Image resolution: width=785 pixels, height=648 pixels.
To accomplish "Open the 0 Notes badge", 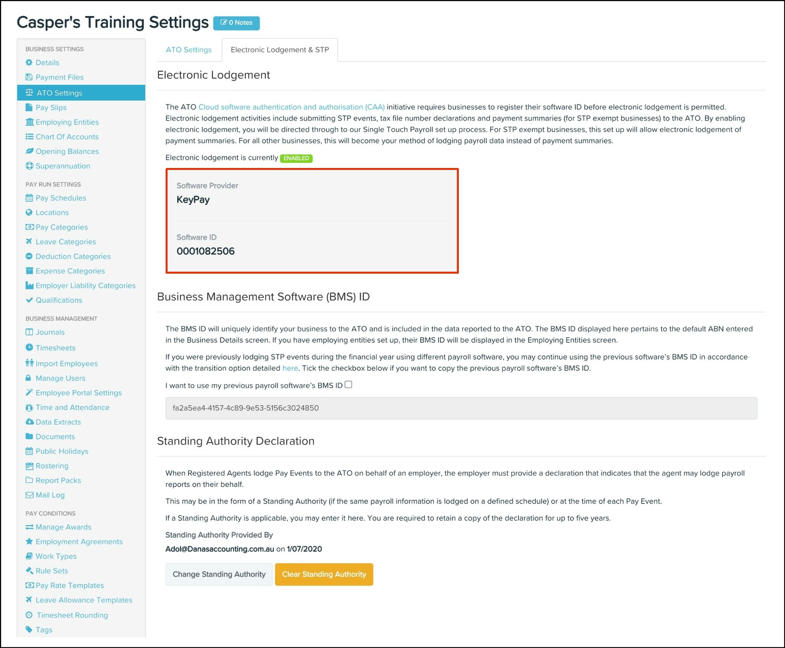I will coord(236,23).
